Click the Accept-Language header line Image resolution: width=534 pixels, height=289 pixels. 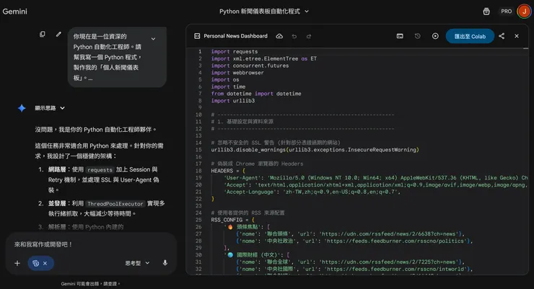[x=312, y=192]
